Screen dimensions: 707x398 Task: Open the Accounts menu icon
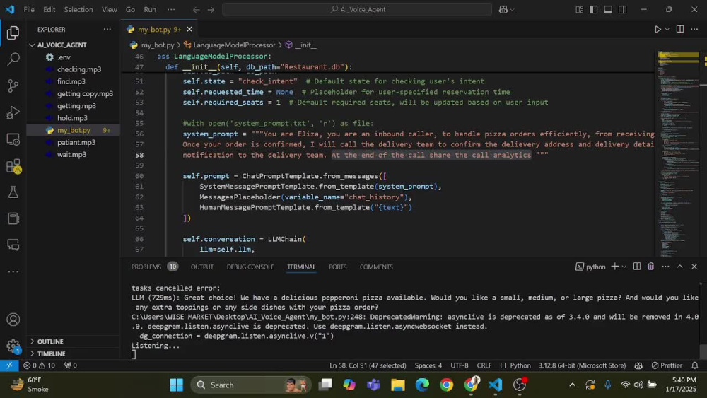tap(13, 320)
